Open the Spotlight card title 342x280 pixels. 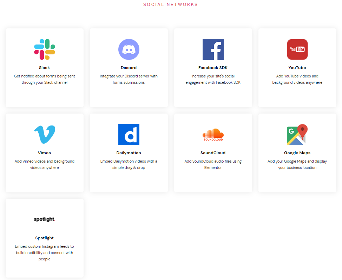(45, 238)
